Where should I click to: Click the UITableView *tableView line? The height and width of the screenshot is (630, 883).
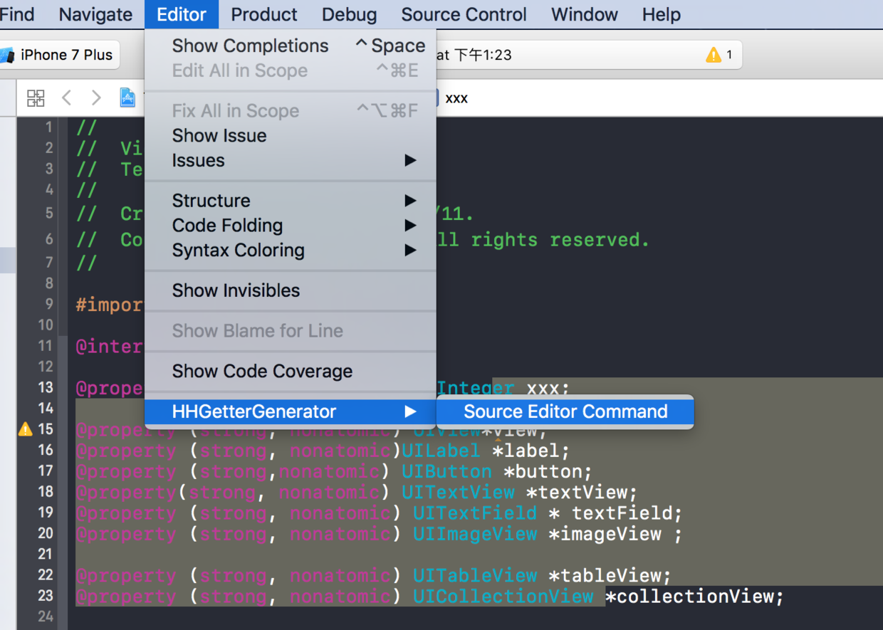374,575
